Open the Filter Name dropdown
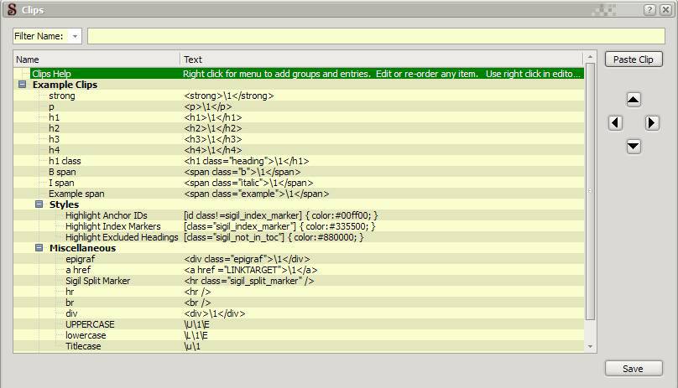The image size is (678, 388). click(75, 36)
